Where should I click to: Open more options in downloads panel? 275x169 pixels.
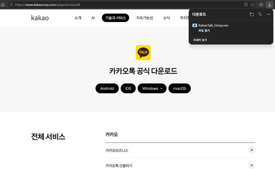pyautogui.click(x=268, y=14)
